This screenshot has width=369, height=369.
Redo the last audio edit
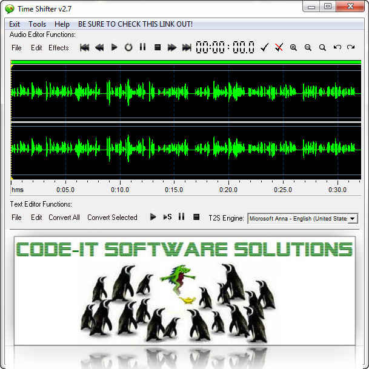point(351,47)
